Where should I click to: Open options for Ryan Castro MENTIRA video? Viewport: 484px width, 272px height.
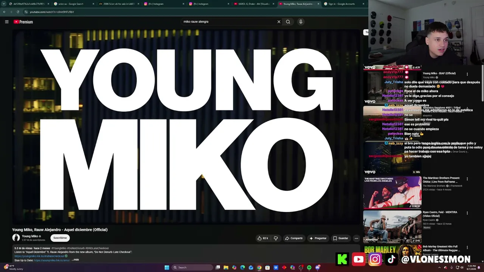click(467, 213)
